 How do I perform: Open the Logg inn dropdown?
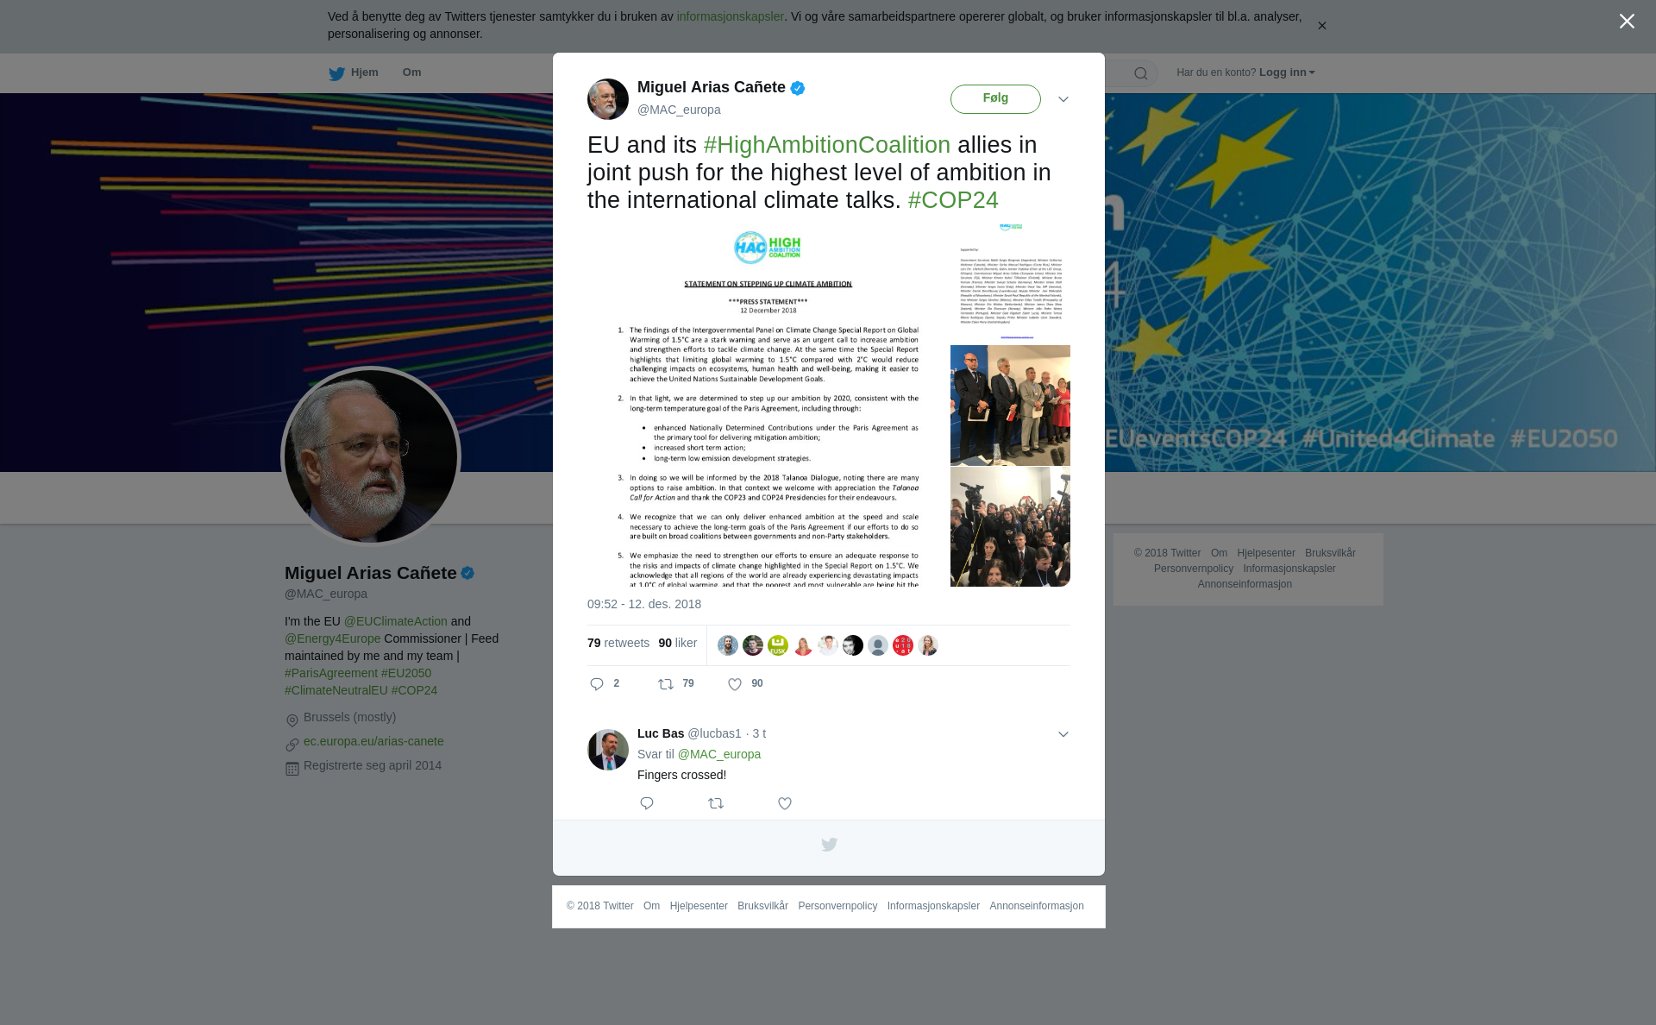coord(1287,72)
